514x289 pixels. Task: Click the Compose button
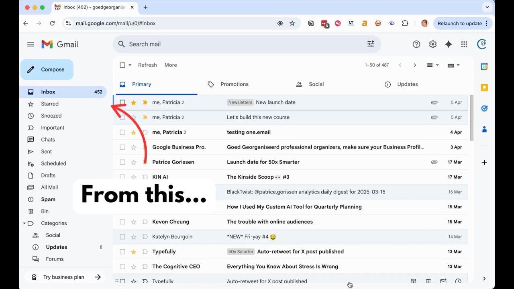click(x=47, y=69)
